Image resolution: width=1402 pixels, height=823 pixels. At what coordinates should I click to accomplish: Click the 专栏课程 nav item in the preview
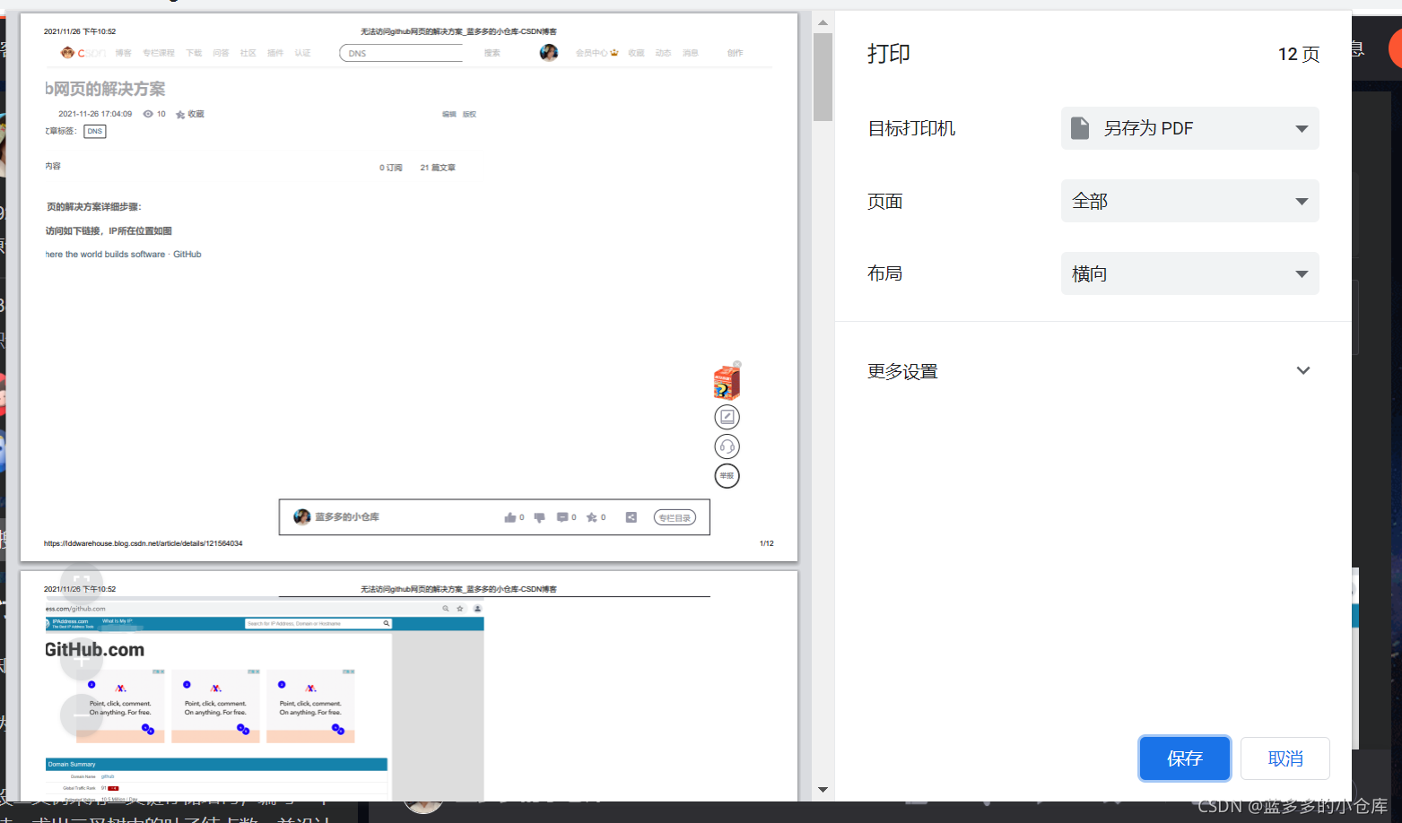159,53
